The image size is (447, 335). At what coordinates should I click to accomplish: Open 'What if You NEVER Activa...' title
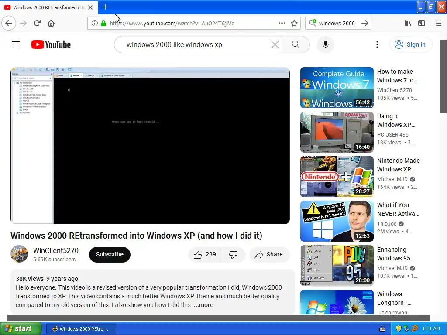point(398,209)
